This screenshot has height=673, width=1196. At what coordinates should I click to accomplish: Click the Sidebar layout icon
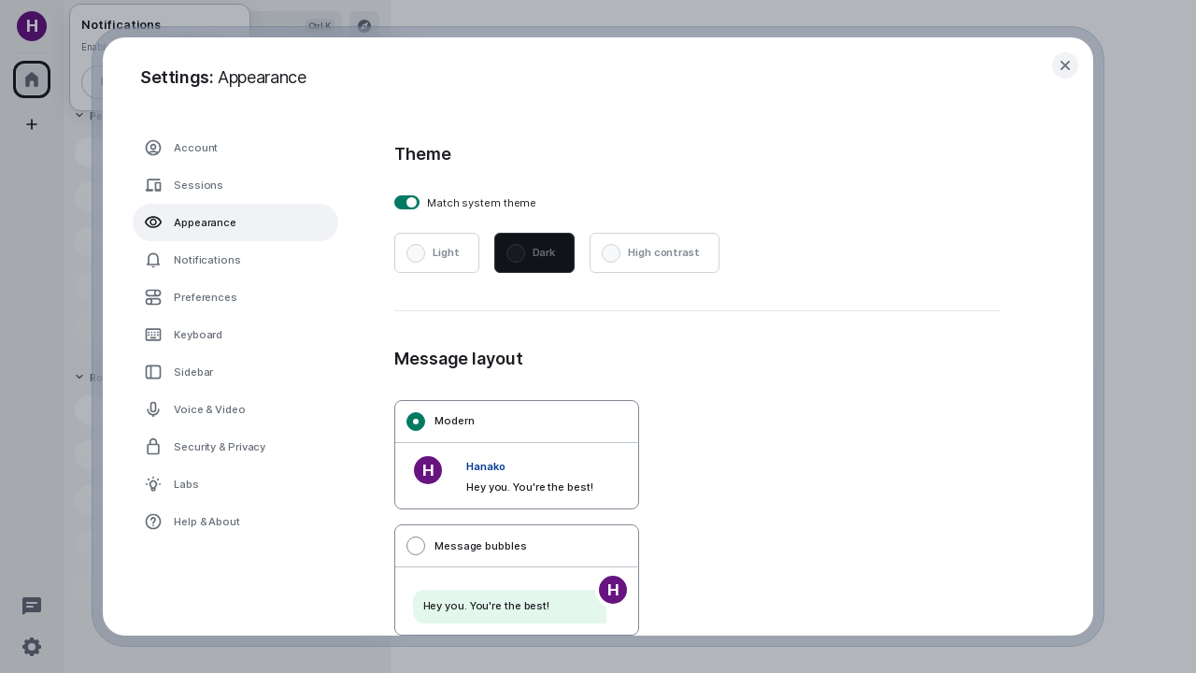pos(153,372)
